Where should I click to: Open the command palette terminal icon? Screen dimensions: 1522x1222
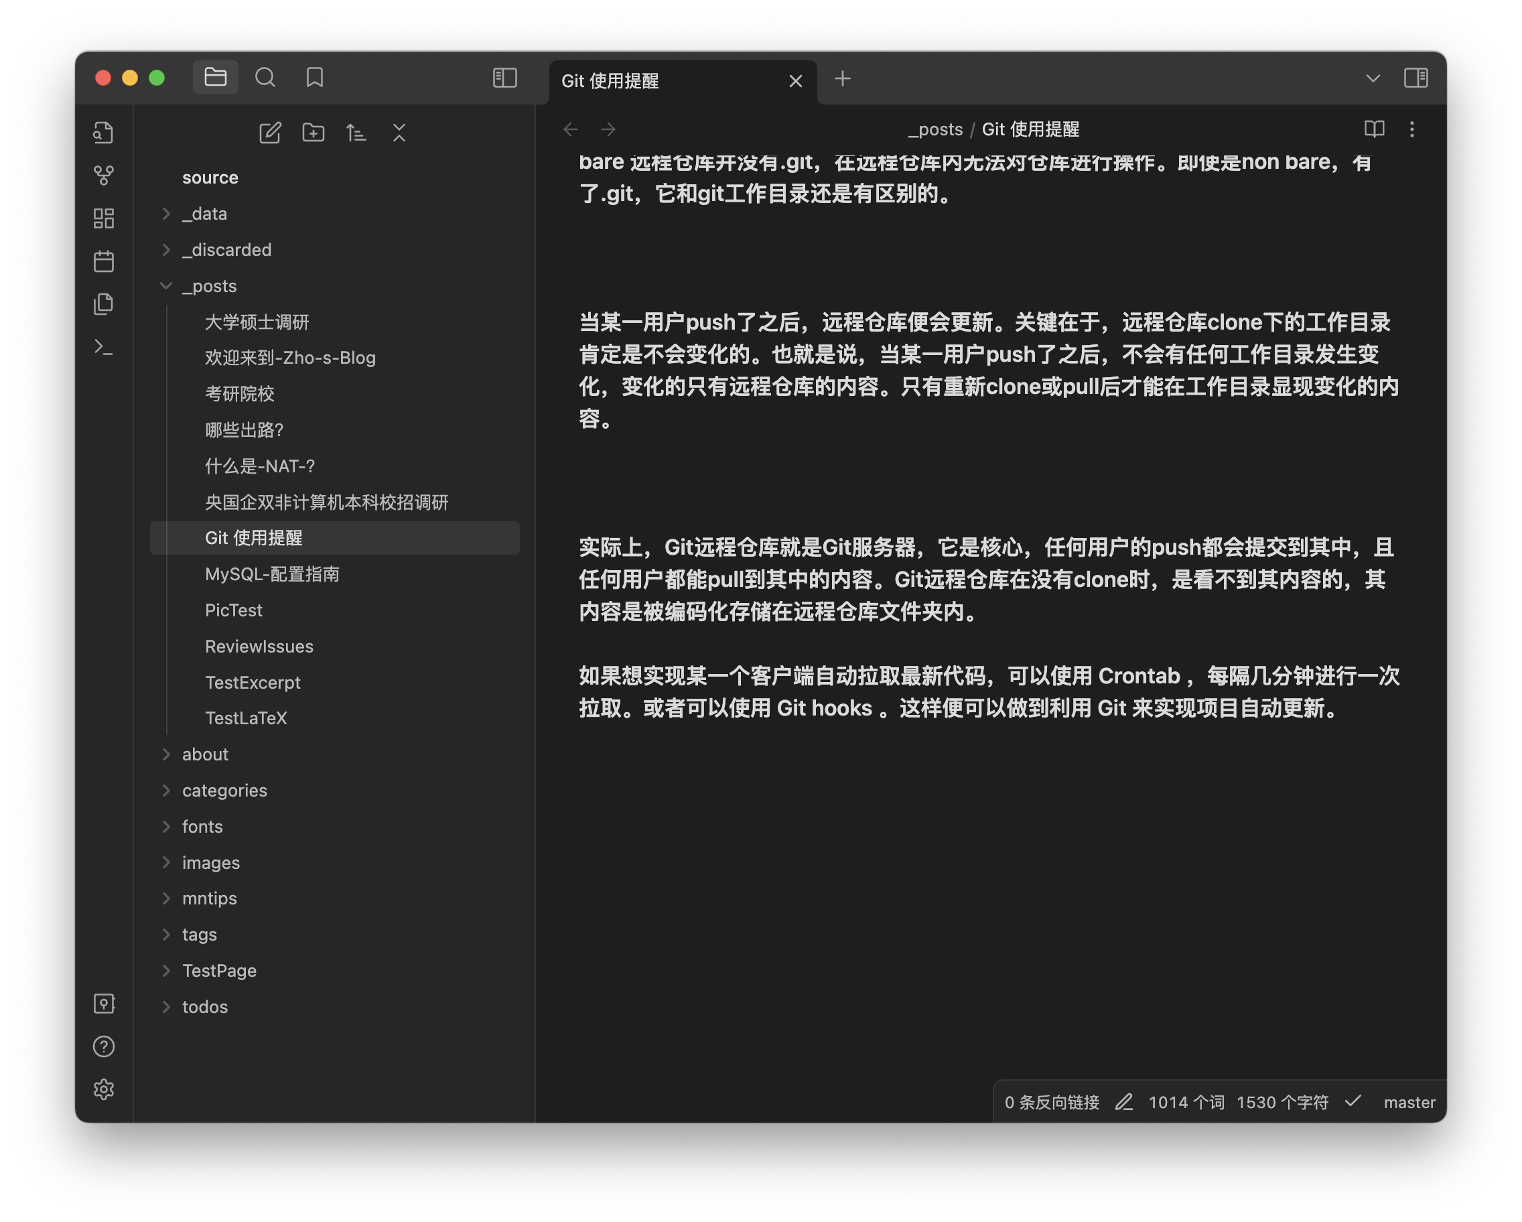(x=104, y=347)
